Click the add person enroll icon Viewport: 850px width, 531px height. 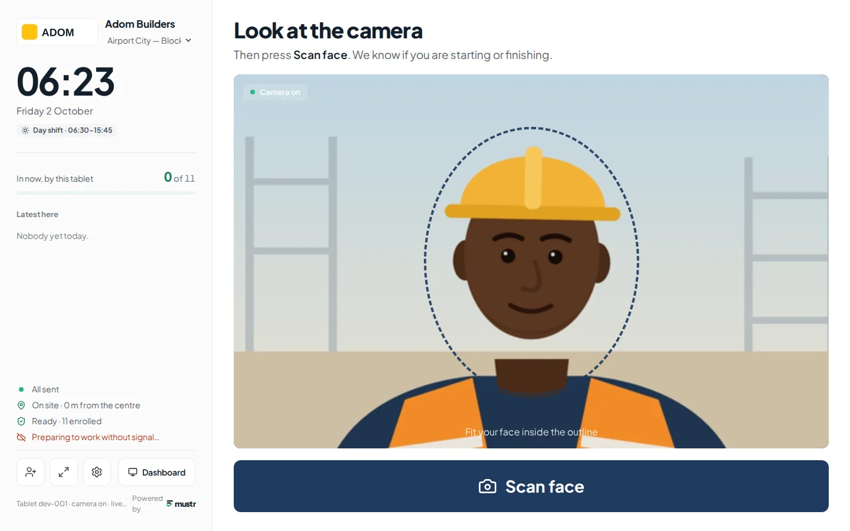(31, 472)
